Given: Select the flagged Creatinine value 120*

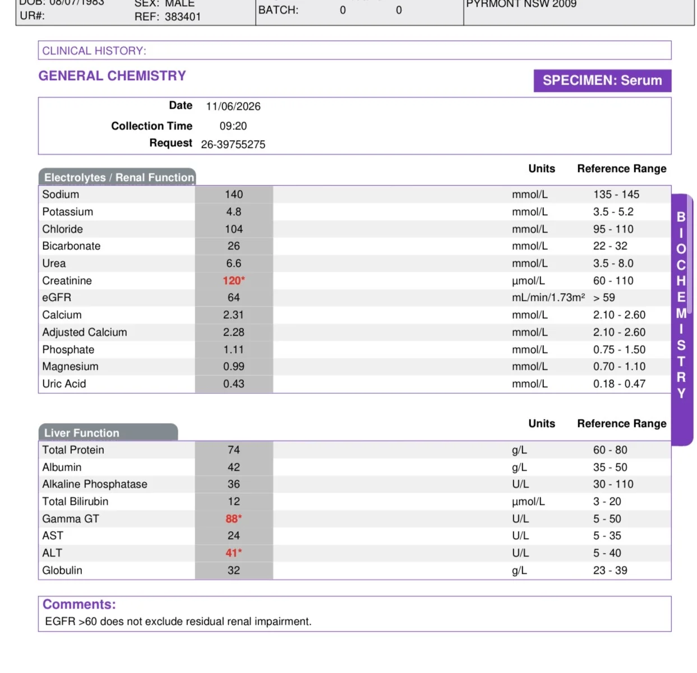Looking at the screenshot, I should [x=234, y=281].
